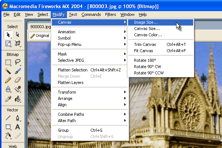The width and height of the screenshot is (222, 148).
Task: Open the Filters menu
Action: [x=110, y=14]
